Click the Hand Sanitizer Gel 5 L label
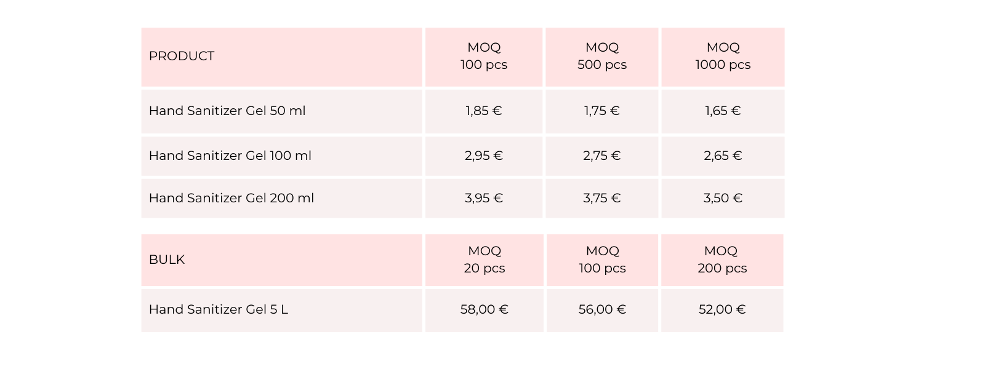This screenshot has width=985, height=369. coord(219,309)
